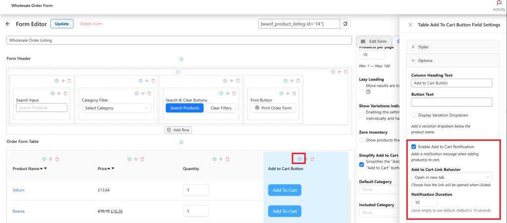Focus Column Heading Text field
The image size is (507, 223).
click(x=452, y=83)
